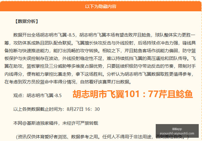Click the orange score text '胡志明市飞翼101：77芹苴鲶鱼'

tap(133, 94)
